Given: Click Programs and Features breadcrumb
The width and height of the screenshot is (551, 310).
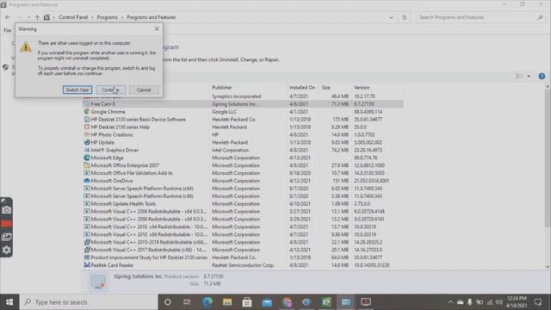Looking at the screenshot, I should click(152, 17).
